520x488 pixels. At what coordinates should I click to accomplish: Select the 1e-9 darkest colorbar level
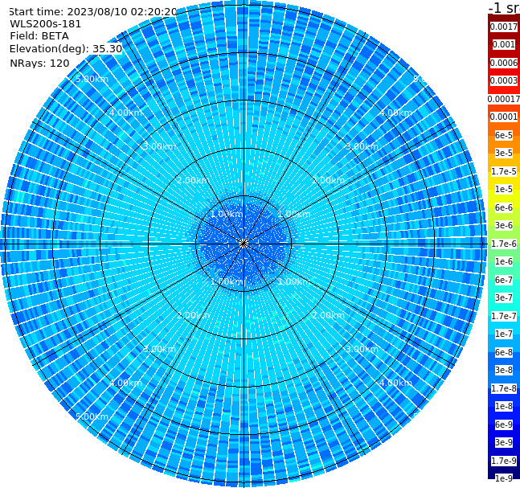(x=504, y=478)
